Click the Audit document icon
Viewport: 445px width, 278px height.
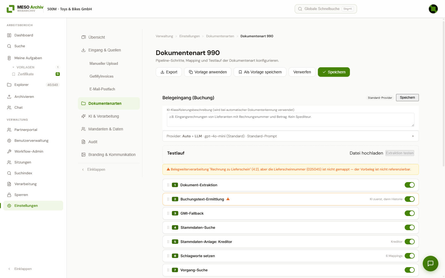[83, 142]
